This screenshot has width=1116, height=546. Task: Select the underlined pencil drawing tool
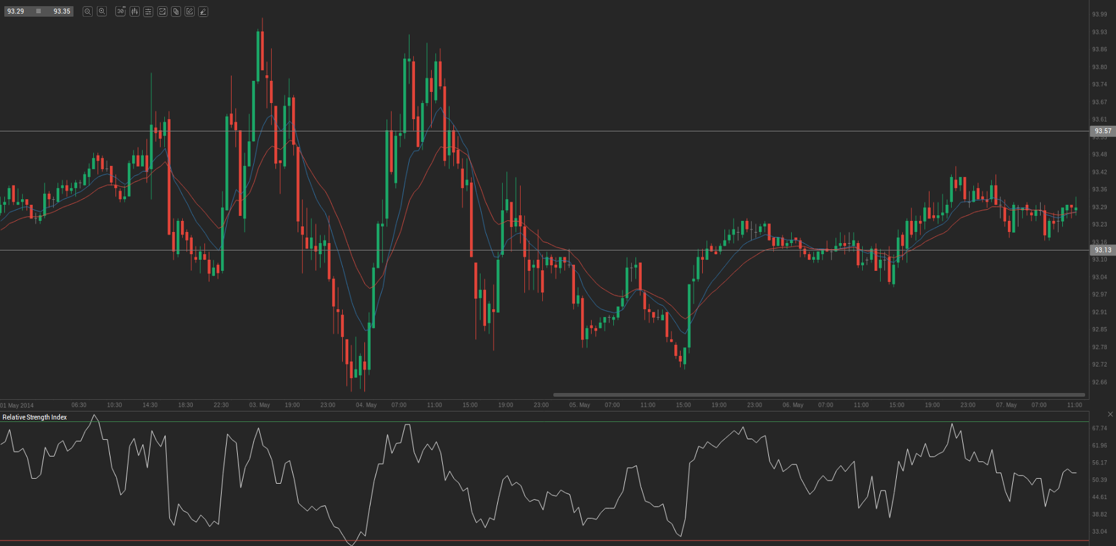coord(203,11)
